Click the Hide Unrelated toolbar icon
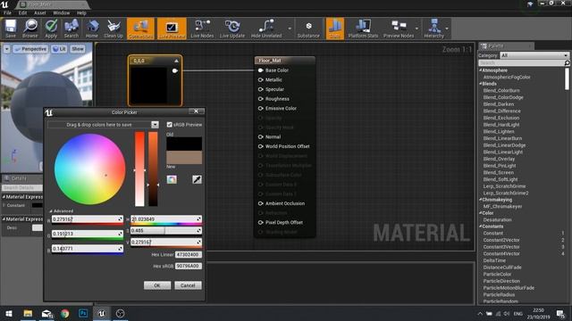Image resolution: width=572 pixels, height=321 pixels. (x=266, y=29)
